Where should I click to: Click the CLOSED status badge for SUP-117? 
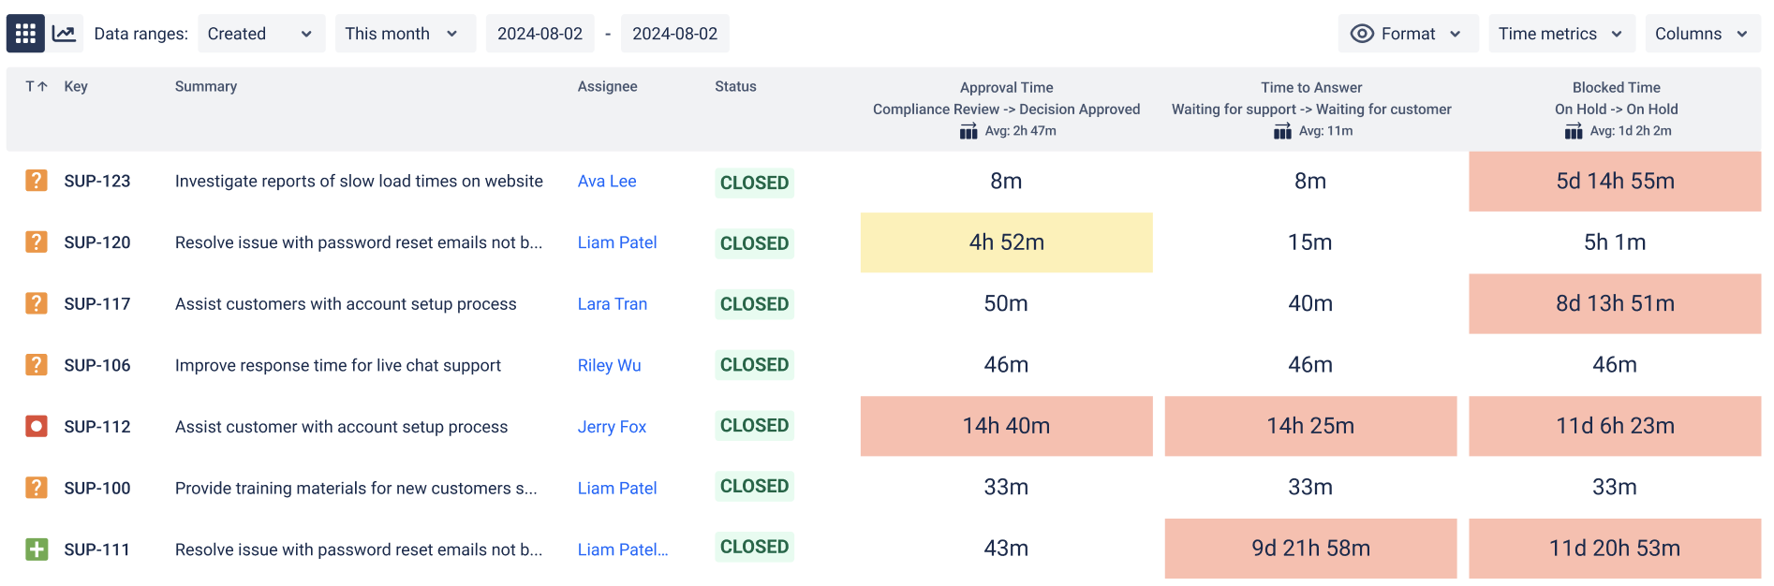pyautogui.click(x=754, y=304)
